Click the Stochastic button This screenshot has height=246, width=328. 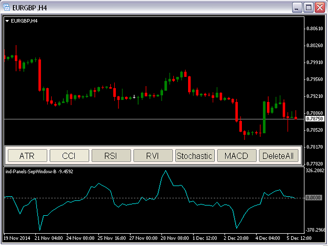pos(194,155)
